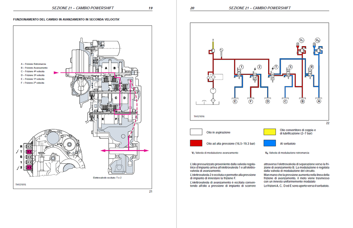
Task: Click figure number 22 below right diagram
Action: tap(327, 123)
